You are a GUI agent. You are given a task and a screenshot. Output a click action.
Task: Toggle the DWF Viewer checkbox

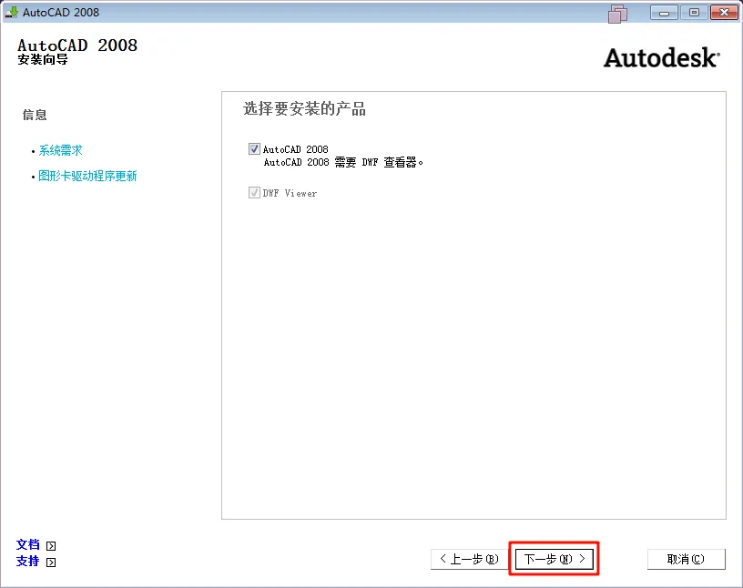click(x=254, y=192)
